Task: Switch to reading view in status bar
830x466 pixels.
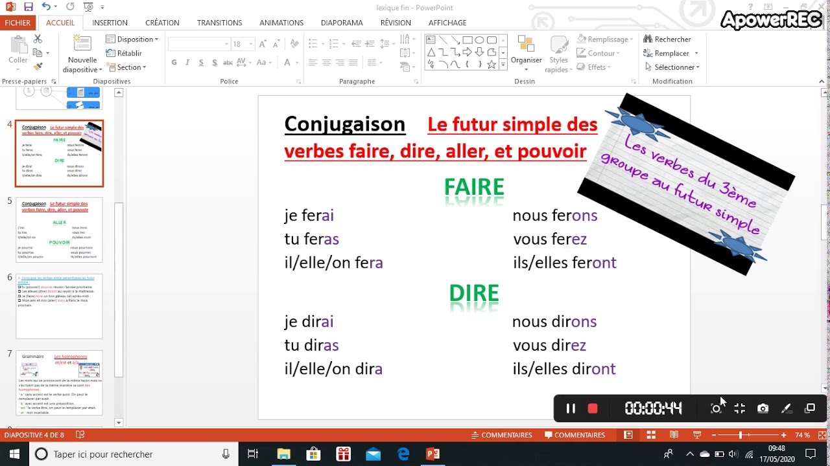Action: coord(674,435)
